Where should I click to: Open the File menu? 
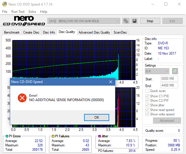pos(5,12)
